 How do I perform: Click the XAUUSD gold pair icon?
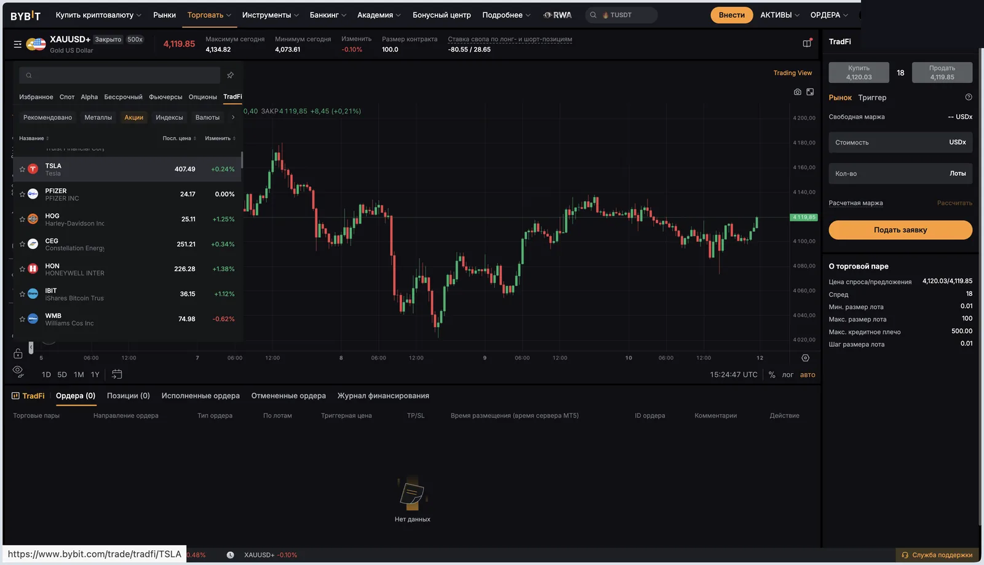(36, 44)
